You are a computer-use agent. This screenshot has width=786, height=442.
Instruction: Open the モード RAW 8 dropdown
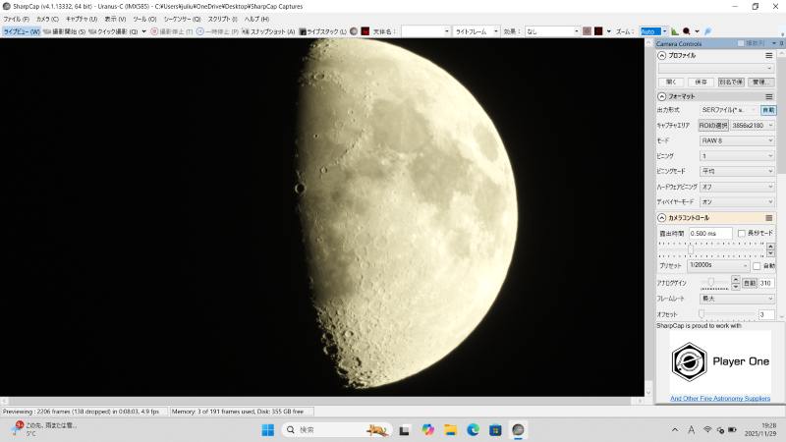point(737,140)
